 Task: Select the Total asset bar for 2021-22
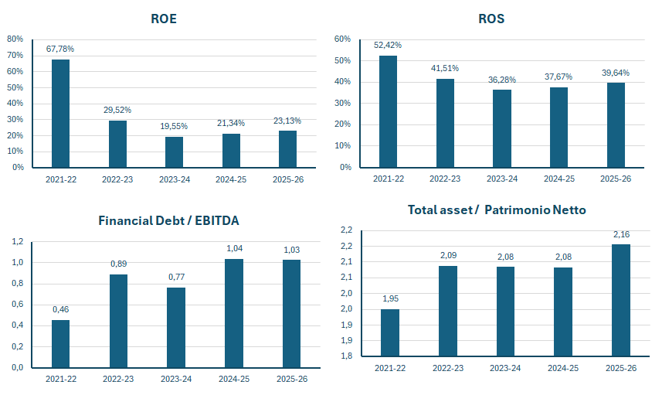pos(390,333)
